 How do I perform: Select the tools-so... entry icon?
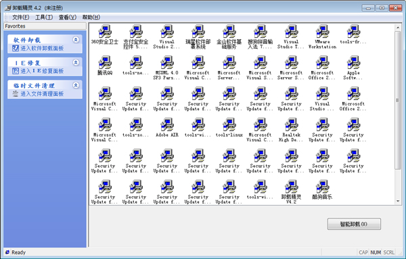[136, 124]
